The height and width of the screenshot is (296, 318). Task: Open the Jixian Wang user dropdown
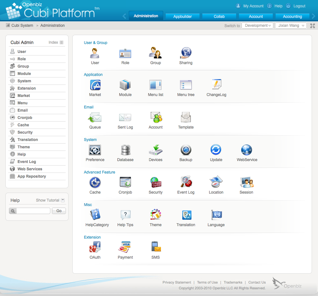point(290,26)
